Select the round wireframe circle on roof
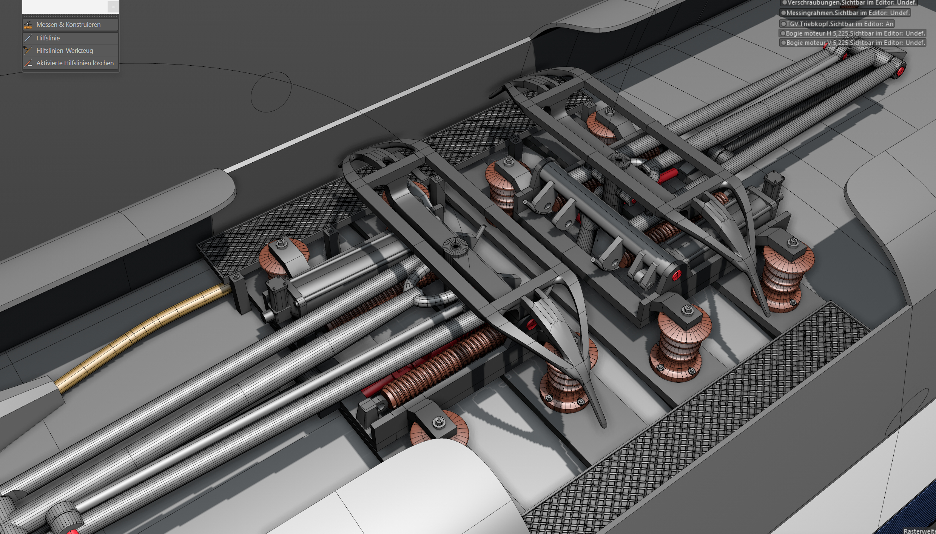This screenshot has width=936, height=534. 271,92
